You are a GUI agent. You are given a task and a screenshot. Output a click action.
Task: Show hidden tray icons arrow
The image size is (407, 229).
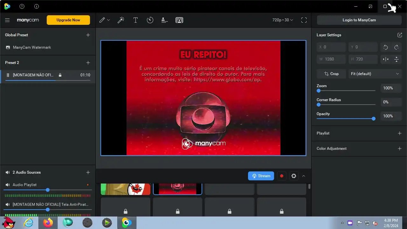[x=342, y=223]
